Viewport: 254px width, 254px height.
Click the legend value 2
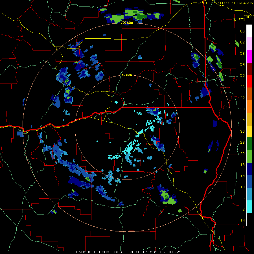coord(243,209)
